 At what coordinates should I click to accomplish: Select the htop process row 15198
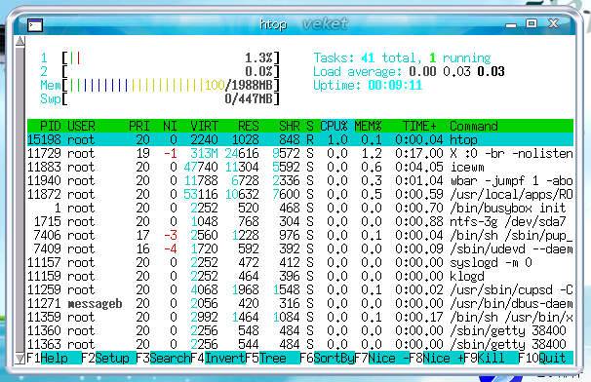pyautogui.click(x=300, y=139)
